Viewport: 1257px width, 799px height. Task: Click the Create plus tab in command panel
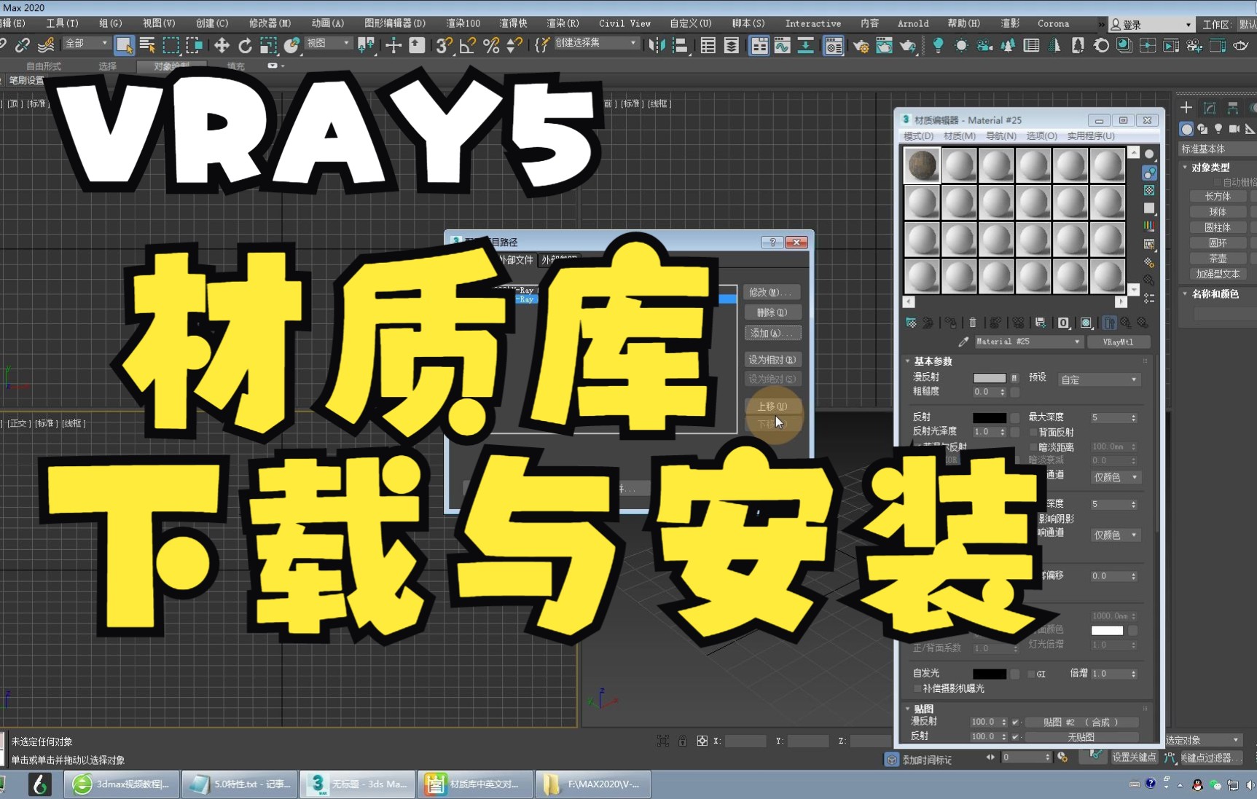[x=1186, y=108]
